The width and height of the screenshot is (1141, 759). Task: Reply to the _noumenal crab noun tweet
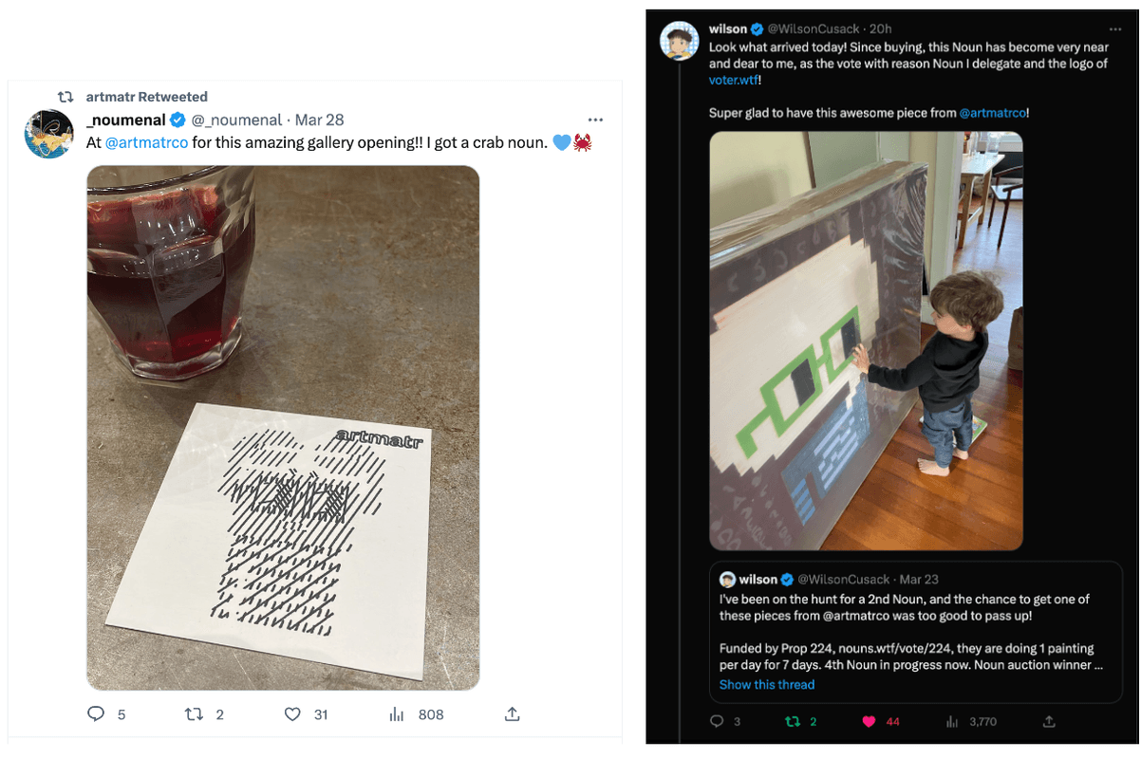click(x=96, y=714)
